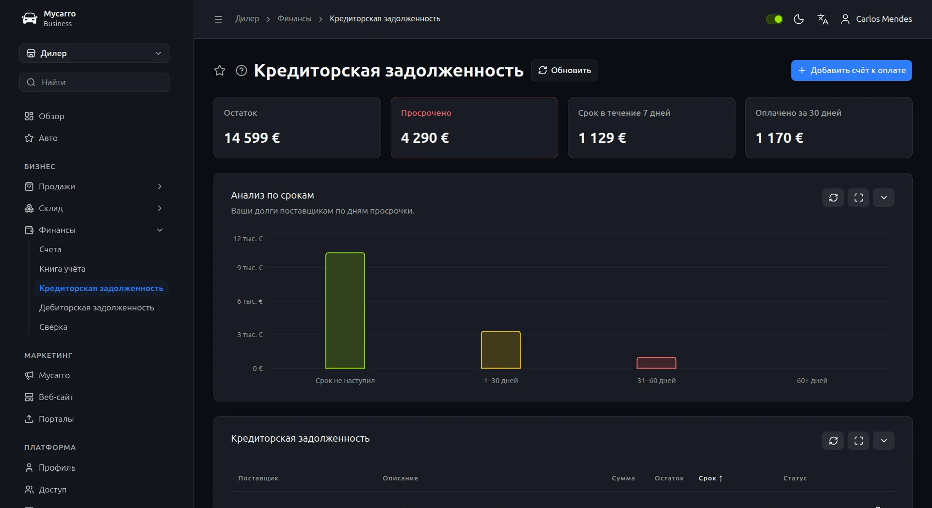Sort table by Описание column

pos(400,478)
